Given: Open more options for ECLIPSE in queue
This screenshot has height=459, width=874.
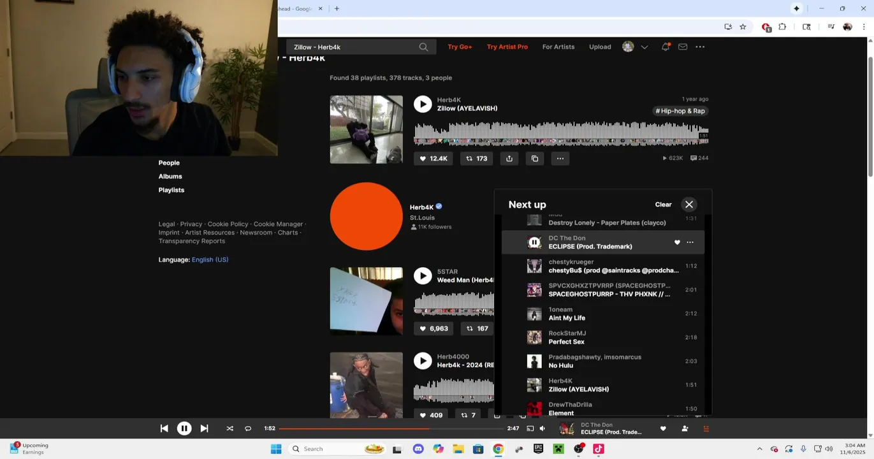Looking at the screenshot, I should click(x=690, y=242).
